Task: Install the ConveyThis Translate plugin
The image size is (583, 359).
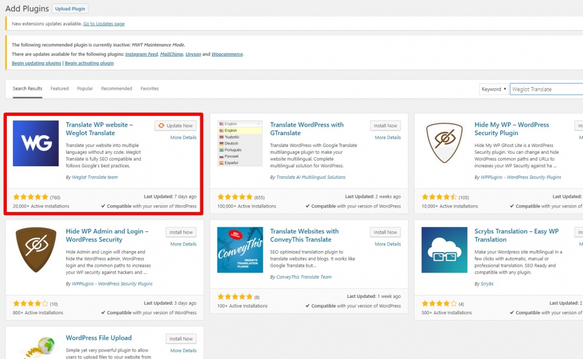Action: click(x=385, y=232)
